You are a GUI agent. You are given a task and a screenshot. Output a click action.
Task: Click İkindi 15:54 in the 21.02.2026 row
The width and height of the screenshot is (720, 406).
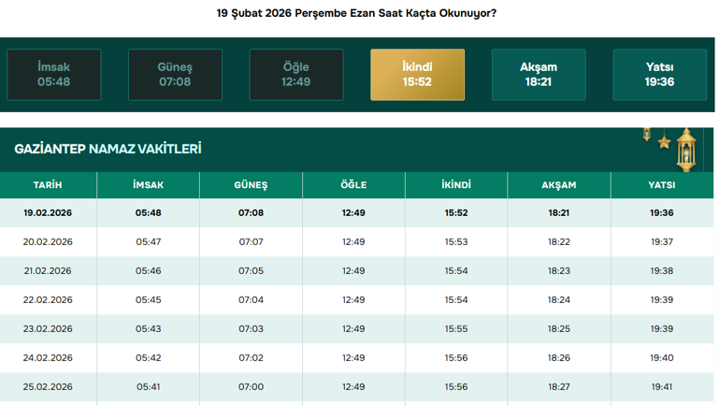(456, 270)
